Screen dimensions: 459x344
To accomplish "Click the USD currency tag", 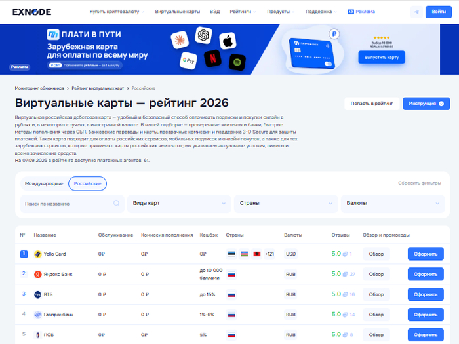I will point(290,254).
